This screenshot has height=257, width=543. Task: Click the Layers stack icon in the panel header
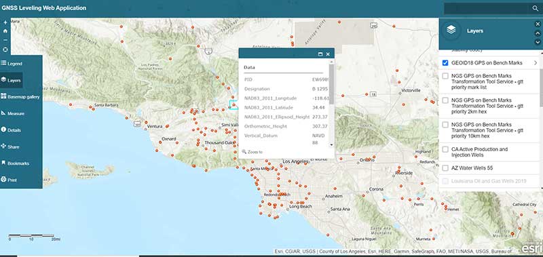[x=451, y=31]
